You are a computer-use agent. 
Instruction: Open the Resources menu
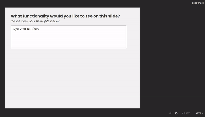198,3
